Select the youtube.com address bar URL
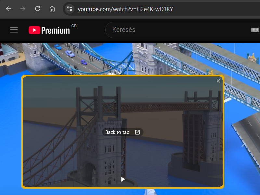Image resolution: width=260 pixels, height=195 pixels. (125, 9)
